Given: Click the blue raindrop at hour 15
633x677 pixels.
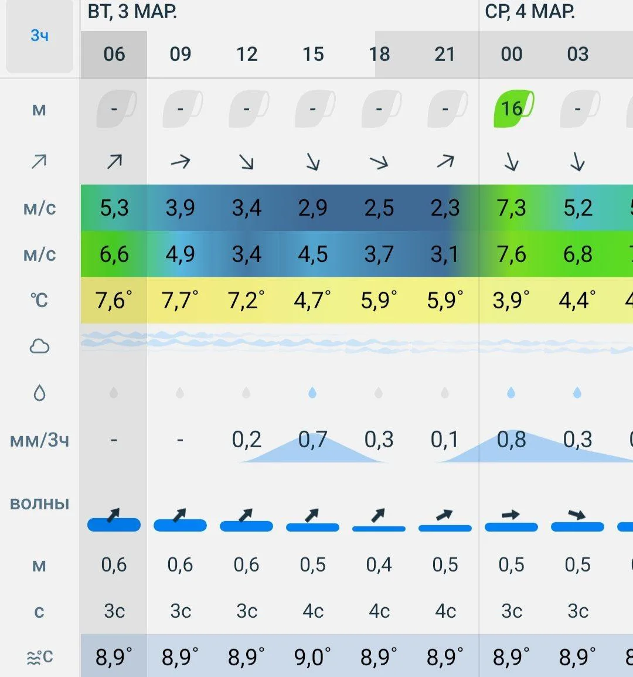Looking at the screenshot, I should 312,393.
